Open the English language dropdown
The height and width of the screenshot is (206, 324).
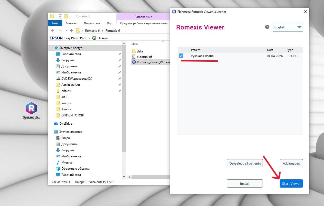288,27
